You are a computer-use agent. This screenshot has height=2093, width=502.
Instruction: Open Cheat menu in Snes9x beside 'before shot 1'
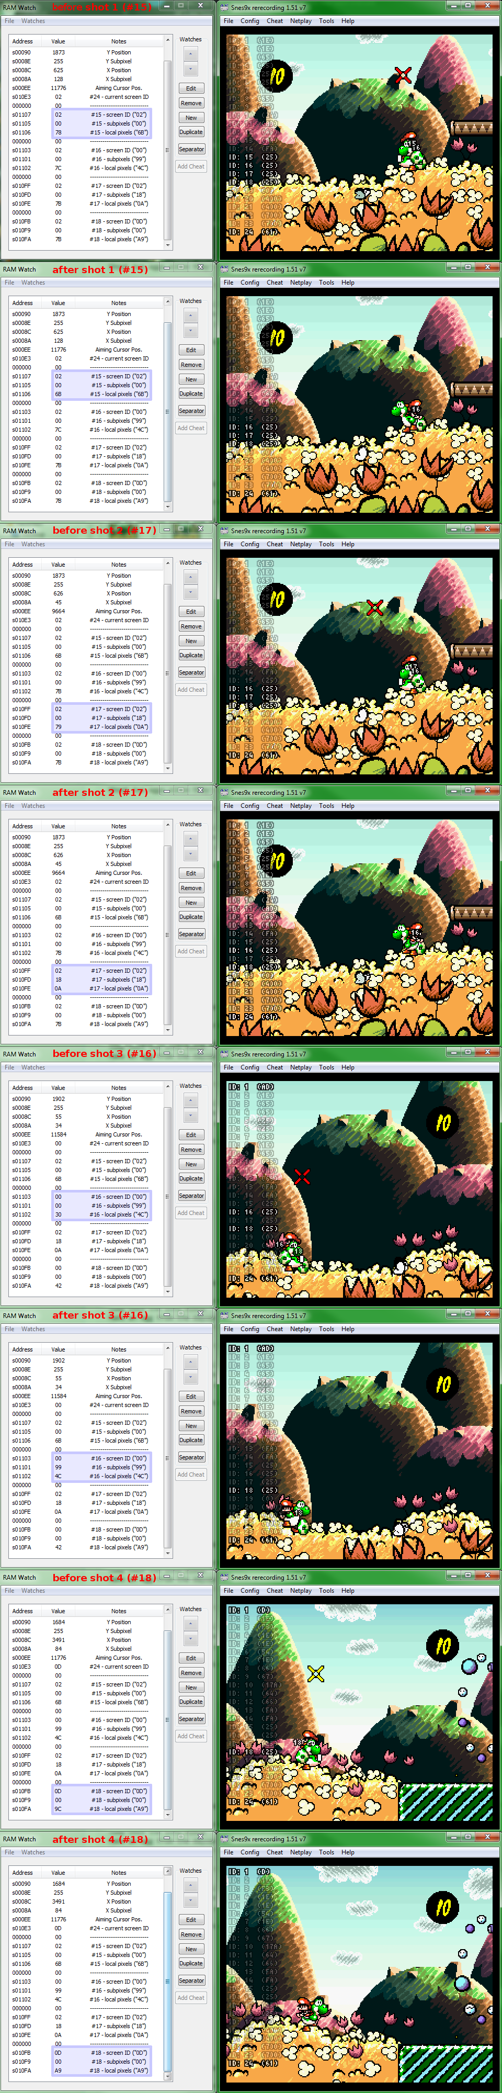[275, 21]
